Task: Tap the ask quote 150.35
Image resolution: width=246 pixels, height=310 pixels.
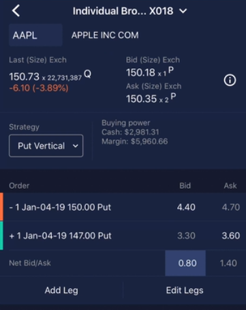Action: click(x=141, y=99)
